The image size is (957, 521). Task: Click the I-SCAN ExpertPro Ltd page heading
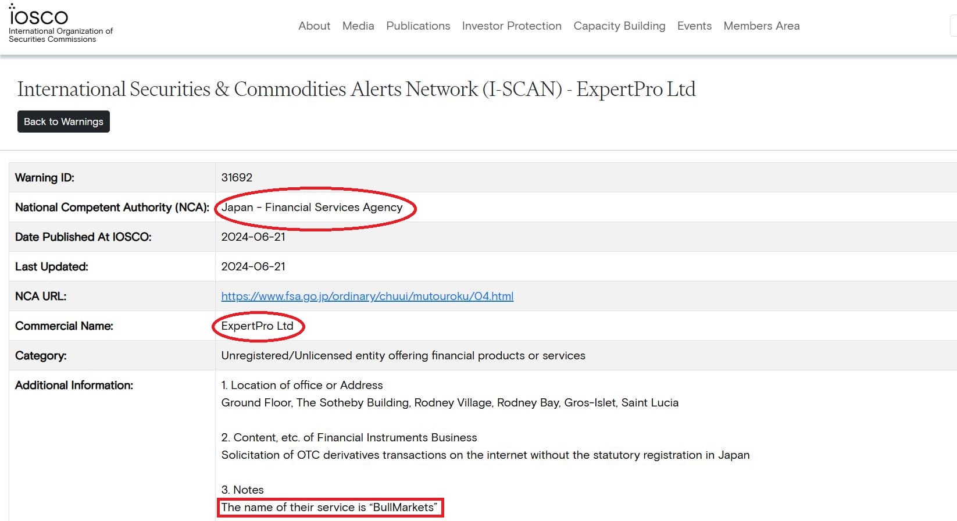(356, 90)
